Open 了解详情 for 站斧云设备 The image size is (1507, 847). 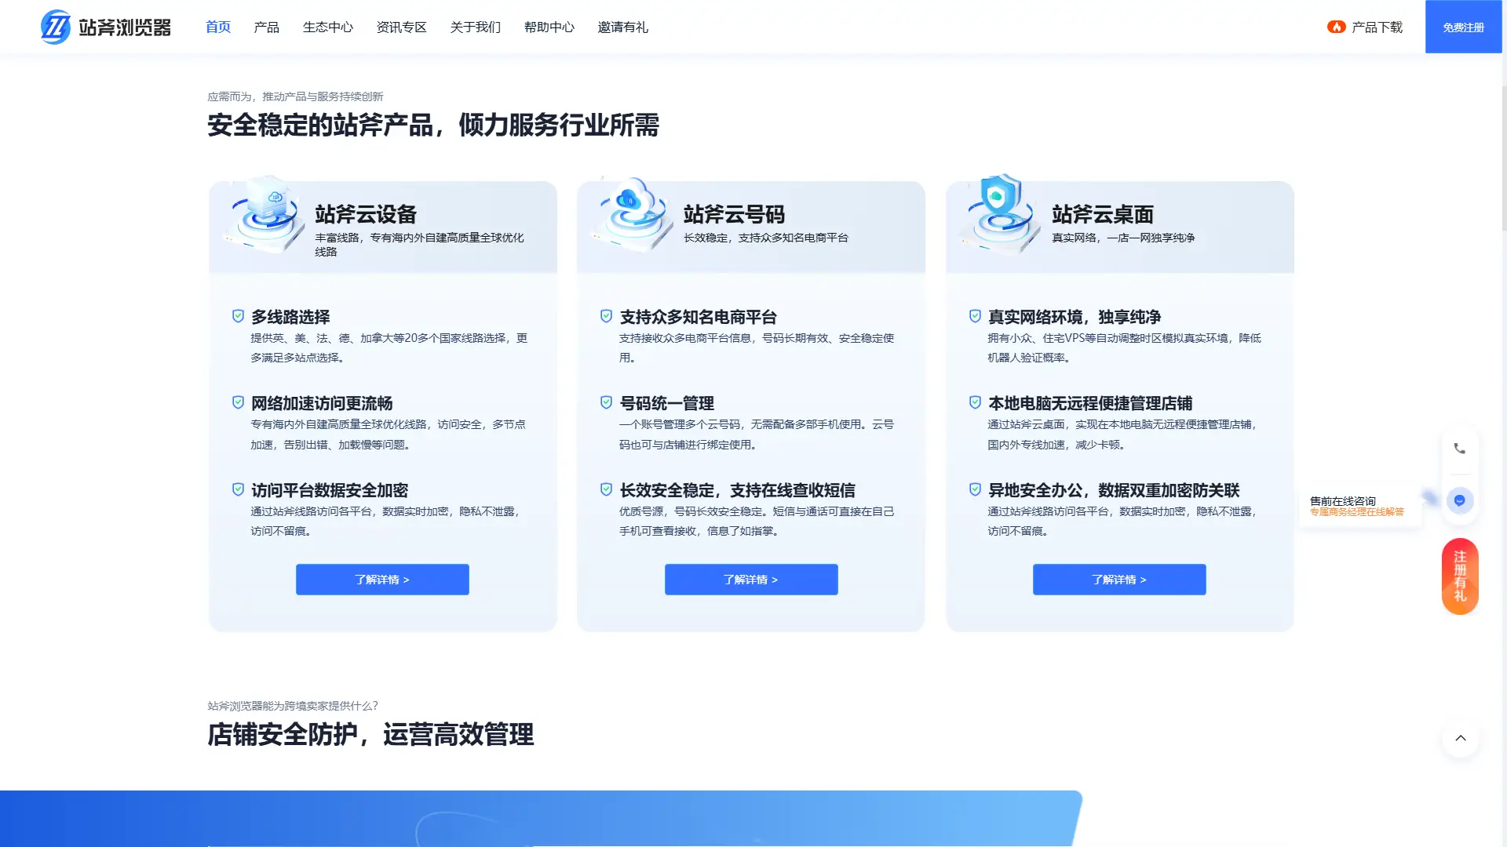coord(382,579)
